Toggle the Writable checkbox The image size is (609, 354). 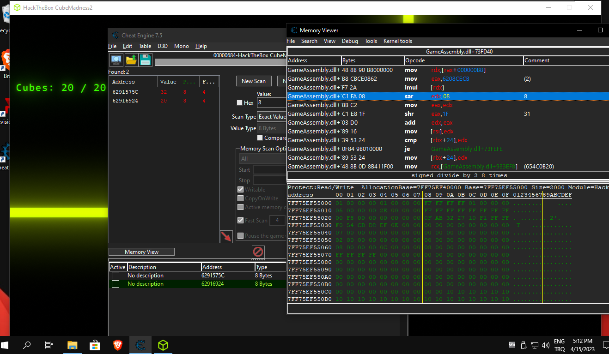[240, 190]
